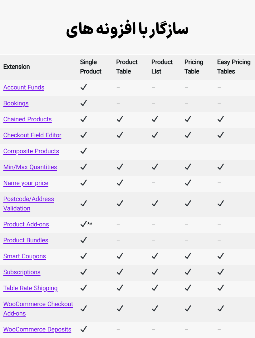Open the Composite Products link
Image resolution: width=255 pixels, height=338 pixels.
(31, 151)
